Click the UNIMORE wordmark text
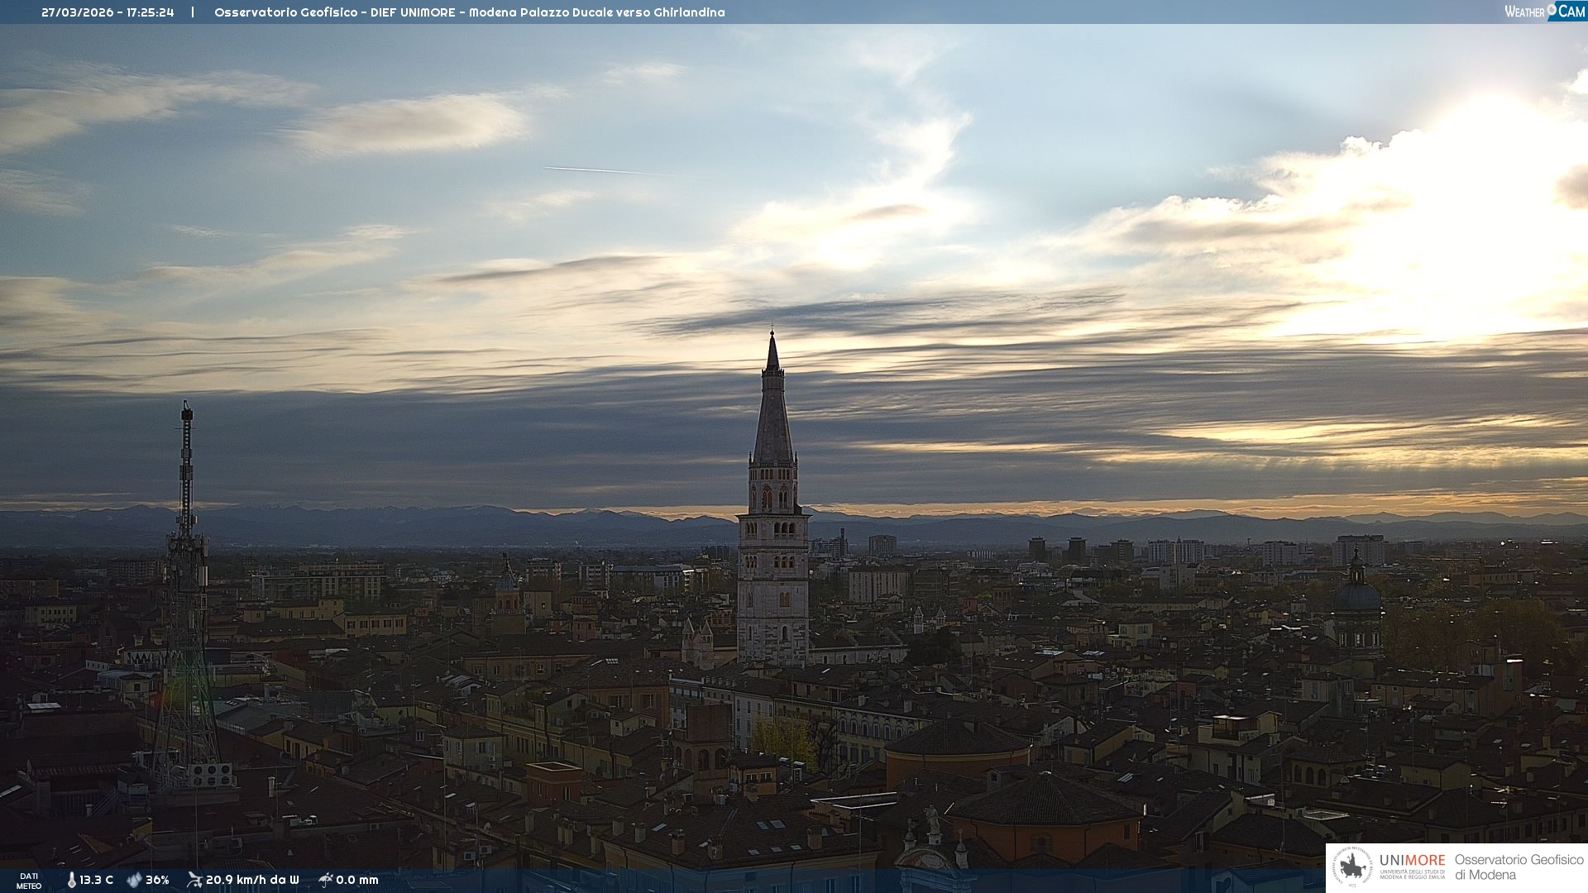1588x893 pixels. (x=1412, y=860)
